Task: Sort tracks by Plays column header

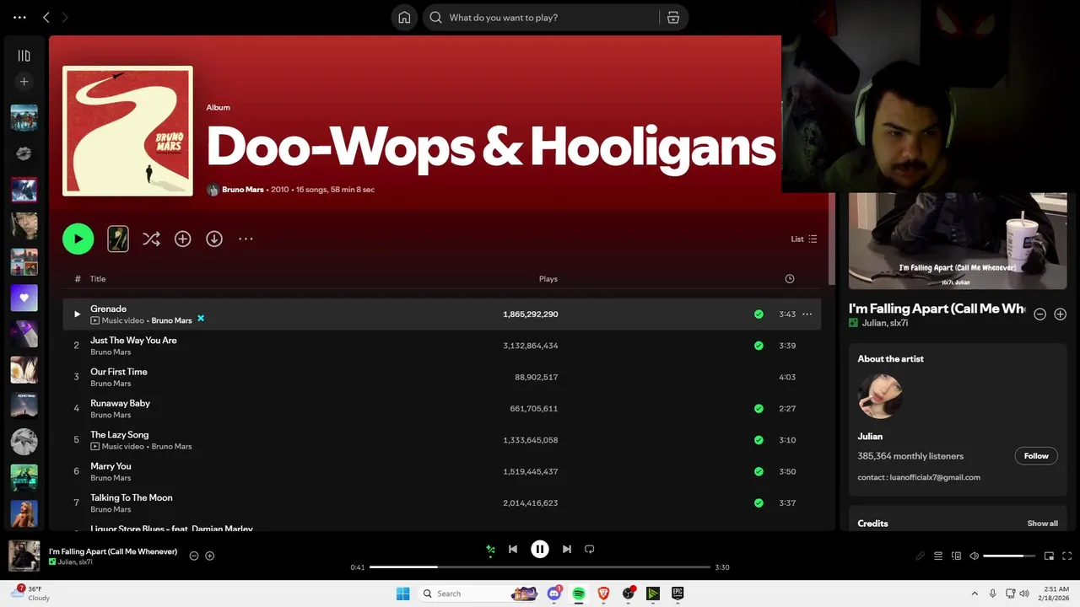Action: [x=548, y=278]
